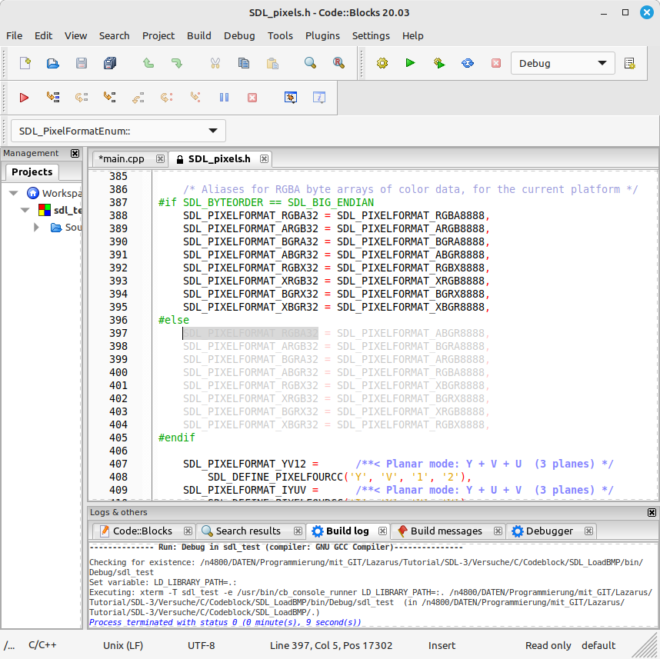Click the Abort build icon

pyautogui.click(x=496, y=63)
